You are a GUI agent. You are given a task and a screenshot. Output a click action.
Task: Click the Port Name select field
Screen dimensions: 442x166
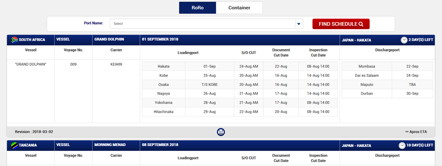coord(203,24)
